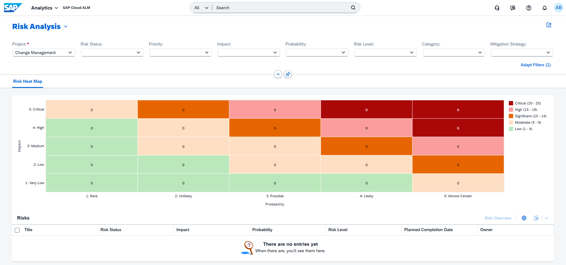Click the share icon for Risk Analysis

(x=549, y=25)
